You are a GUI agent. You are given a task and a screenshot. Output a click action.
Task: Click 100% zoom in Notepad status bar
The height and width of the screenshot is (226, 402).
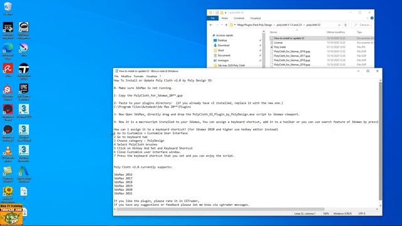click(x=326, y=213)
